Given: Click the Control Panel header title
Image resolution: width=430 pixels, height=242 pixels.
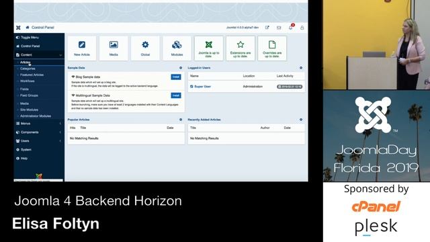Looking at the screenshot, I should [43, 28].
